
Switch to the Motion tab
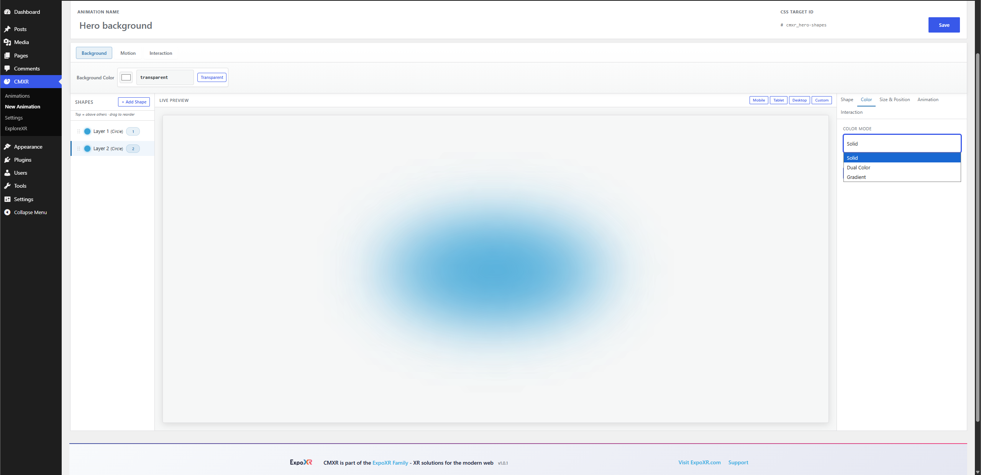click(128, 53)
